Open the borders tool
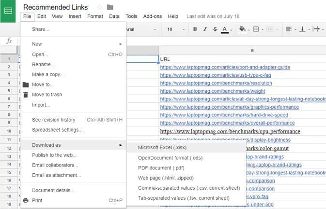The image size is (326, 209). (x=256, y=29)
